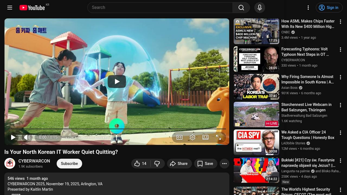Click the CNBC channel name
The width and height of the screenshot is (347, 195).
(x=286, y=32)
